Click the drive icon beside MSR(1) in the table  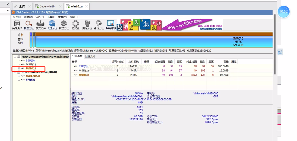point(76,70)
